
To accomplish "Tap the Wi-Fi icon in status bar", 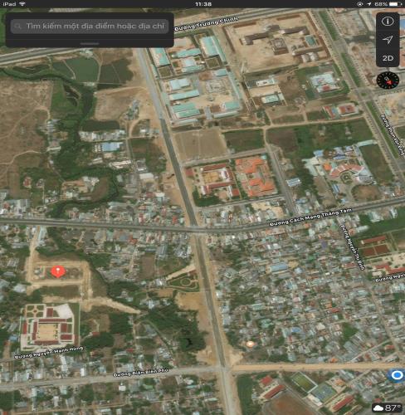I will click(x=22, y=4).
